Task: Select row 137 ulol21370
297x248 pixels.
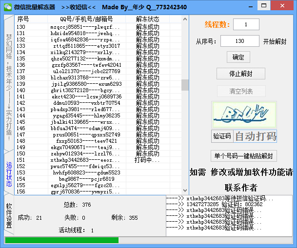Action: 98,71
